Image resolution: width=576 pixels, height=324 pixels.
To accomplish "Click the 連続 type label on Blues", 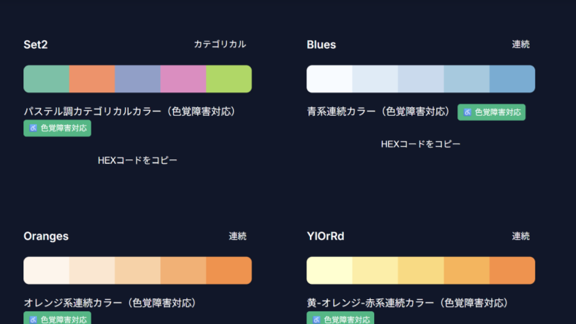I will pos(521,45).
